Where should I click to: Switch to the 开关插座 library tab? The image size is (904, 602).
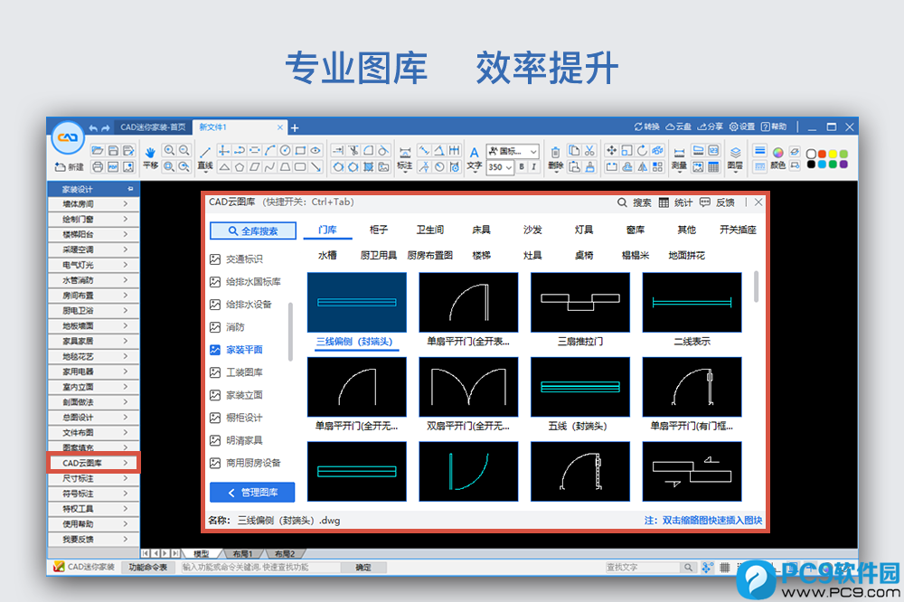point(738,230)
